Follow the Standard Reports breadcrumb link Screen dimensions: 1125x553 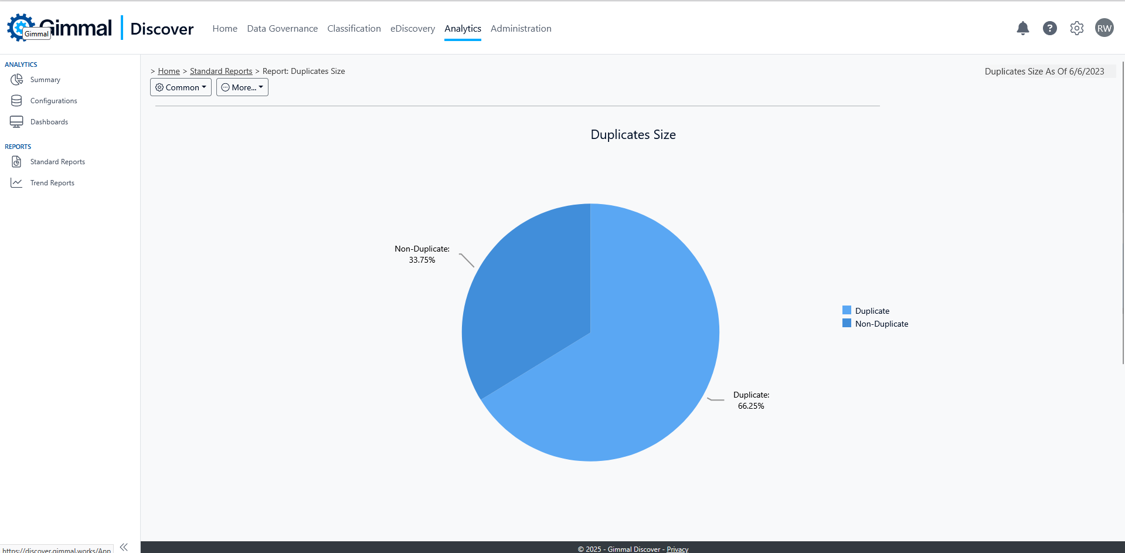[x=221, y=72]
